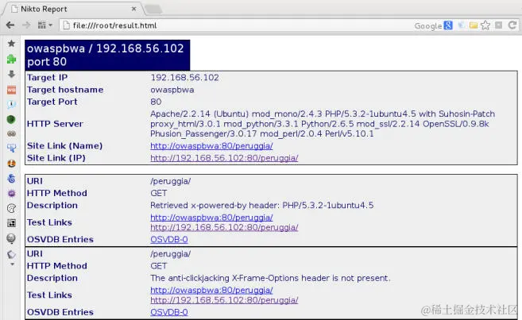Click the 'owaspbwa / 192.168.56.102 port 80' header
522x320 pixels.
[107, 56]
